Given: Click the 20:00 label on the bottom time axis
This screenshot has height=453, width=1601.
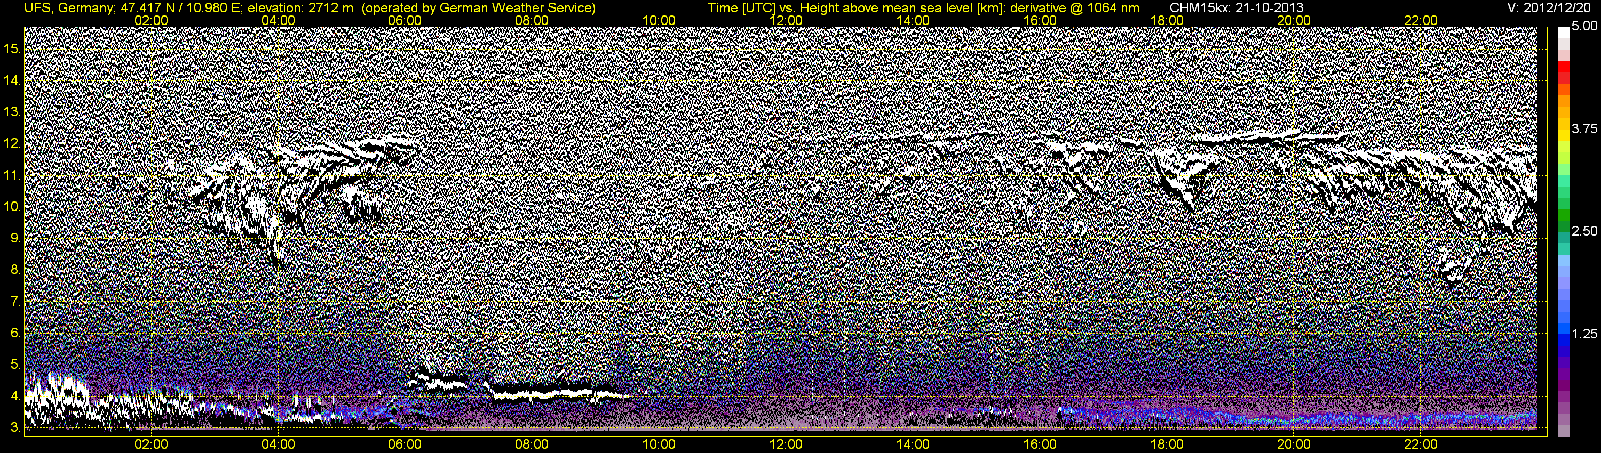Looking at the screenshot, I should click(x=1294, y=444).
